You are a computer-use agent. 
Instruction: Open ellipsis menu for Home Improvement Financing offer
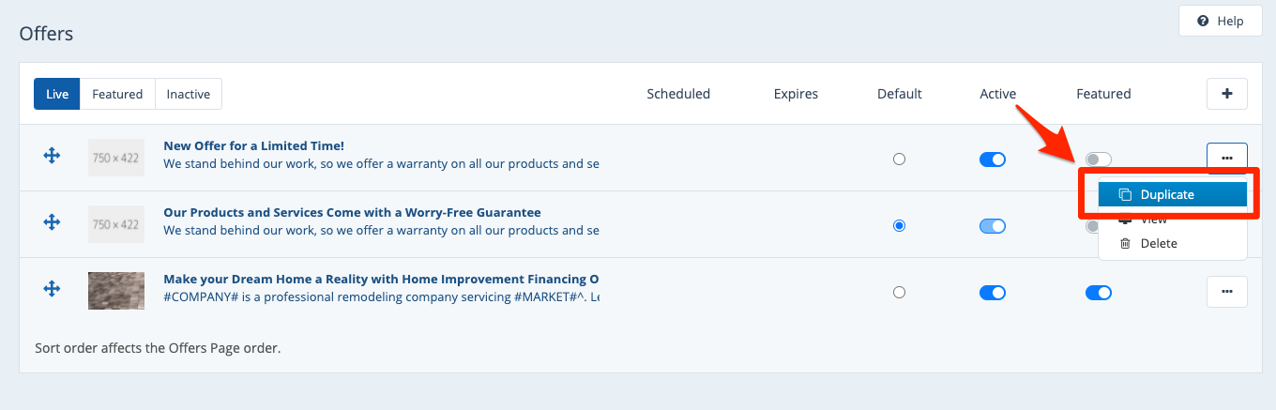[1226, 292]
